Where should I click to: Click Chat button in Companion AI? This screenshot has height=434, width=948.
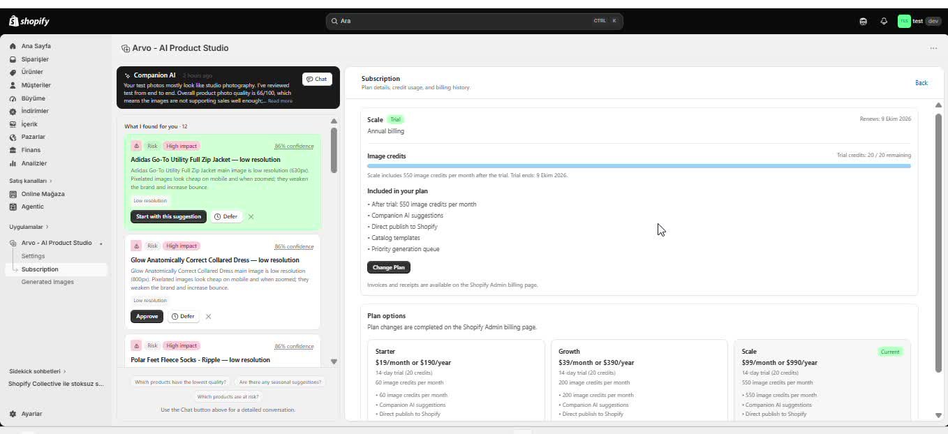tap(317, 79)
